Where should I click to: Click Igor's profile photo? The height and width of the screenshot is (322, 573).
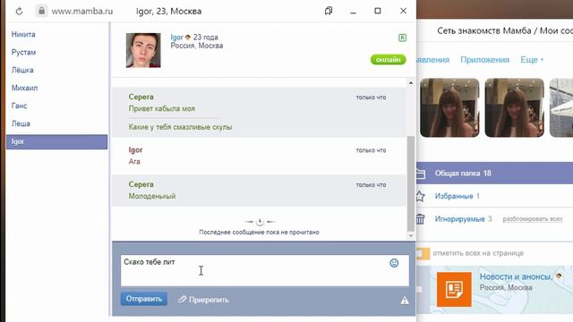[143, 50]
